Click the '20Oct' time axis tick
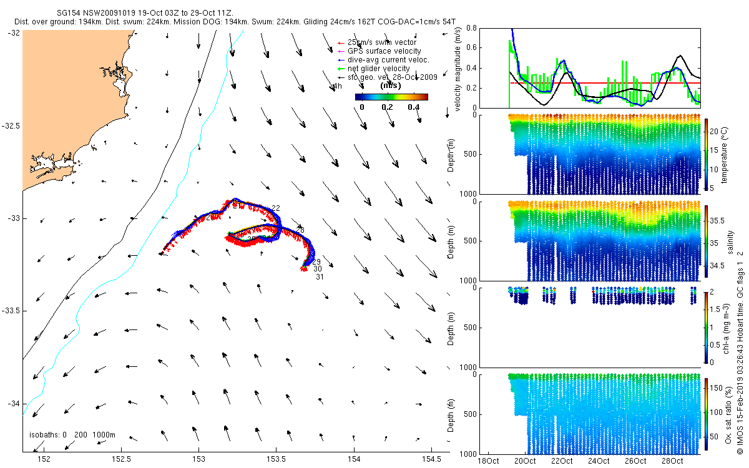This screenshot has height=468, width=749. point(525,461)
